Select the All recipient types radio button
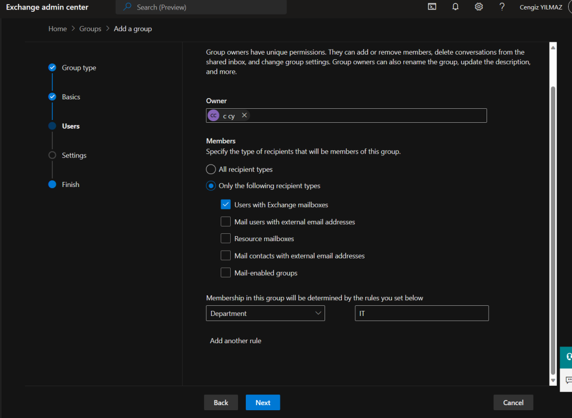572x418 pixels. (211, 169)
